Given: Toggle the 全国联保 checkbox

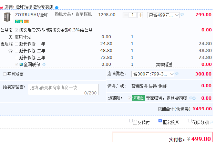Looking at the screenshot, I should (17, 64).
